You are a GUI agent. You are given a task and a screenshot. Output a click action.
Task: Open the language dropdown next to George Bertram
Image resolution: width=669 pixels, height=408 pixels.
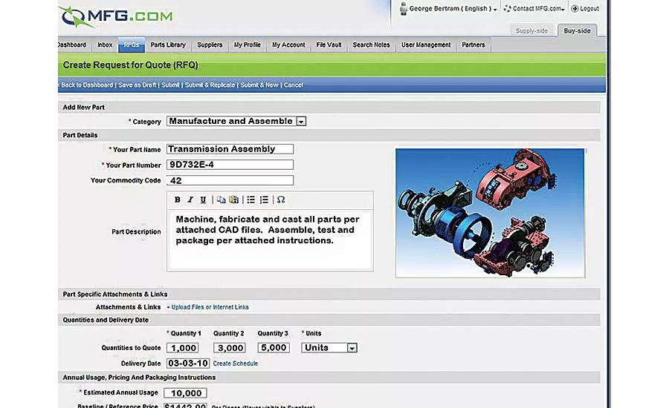tap(495, 10)
